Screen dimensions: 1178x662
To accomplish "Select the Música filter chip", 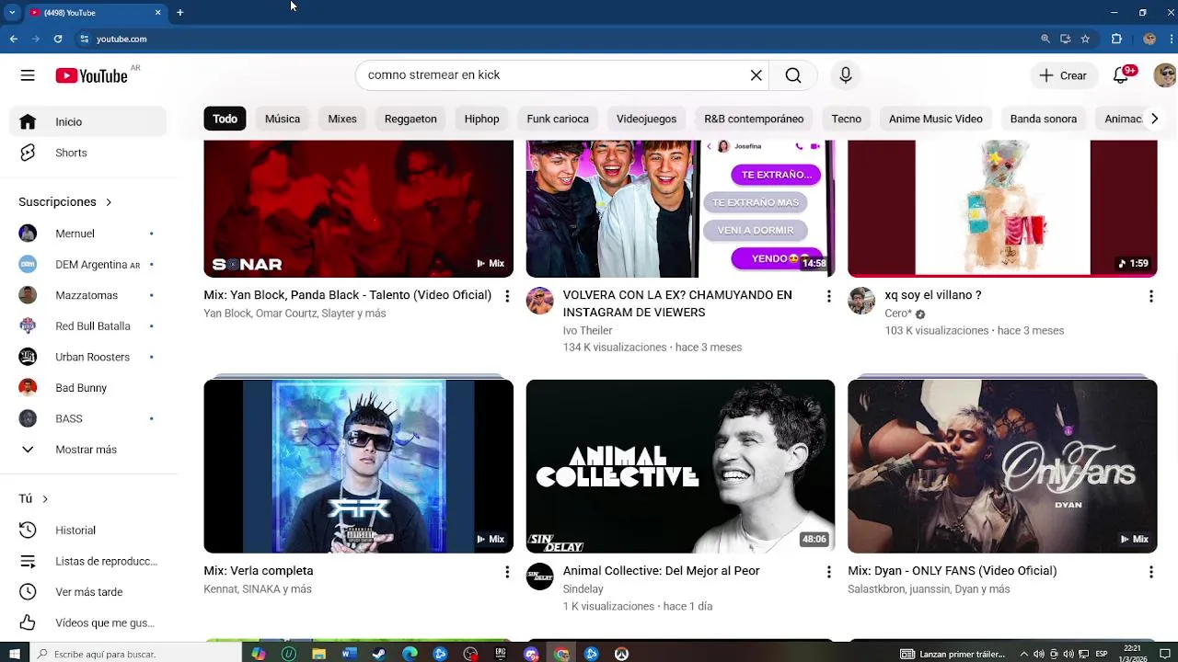I will pos(283,119).
